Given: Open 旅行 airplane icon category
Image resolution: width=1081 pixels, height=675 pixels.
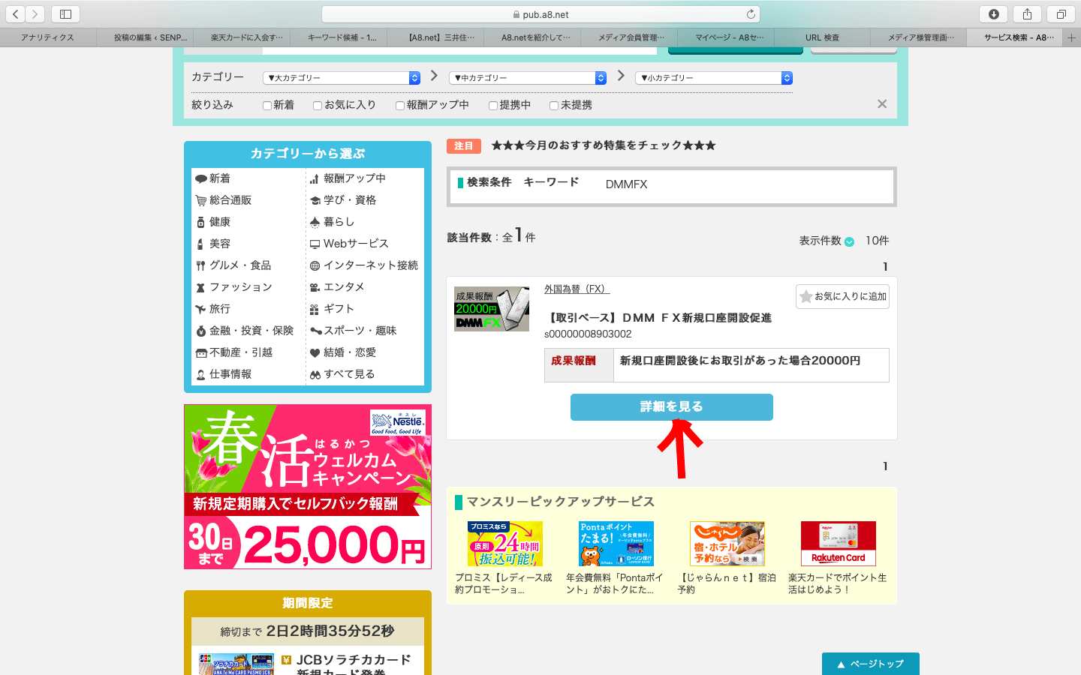Looking at the screenshot, I should pyautogui.click(x=213, y=309).
